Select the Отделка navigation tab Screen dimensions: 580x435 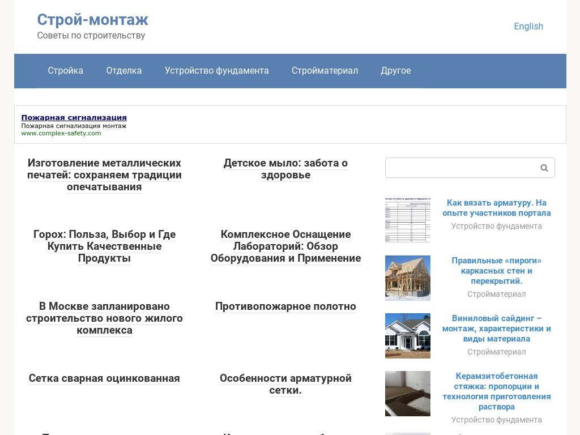[123, 71]
